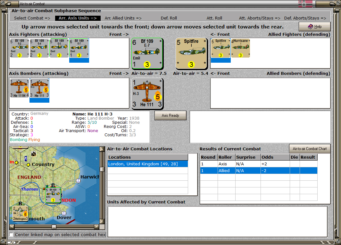Click the Select Combat subphase step
341x245 pixels.
32,18
